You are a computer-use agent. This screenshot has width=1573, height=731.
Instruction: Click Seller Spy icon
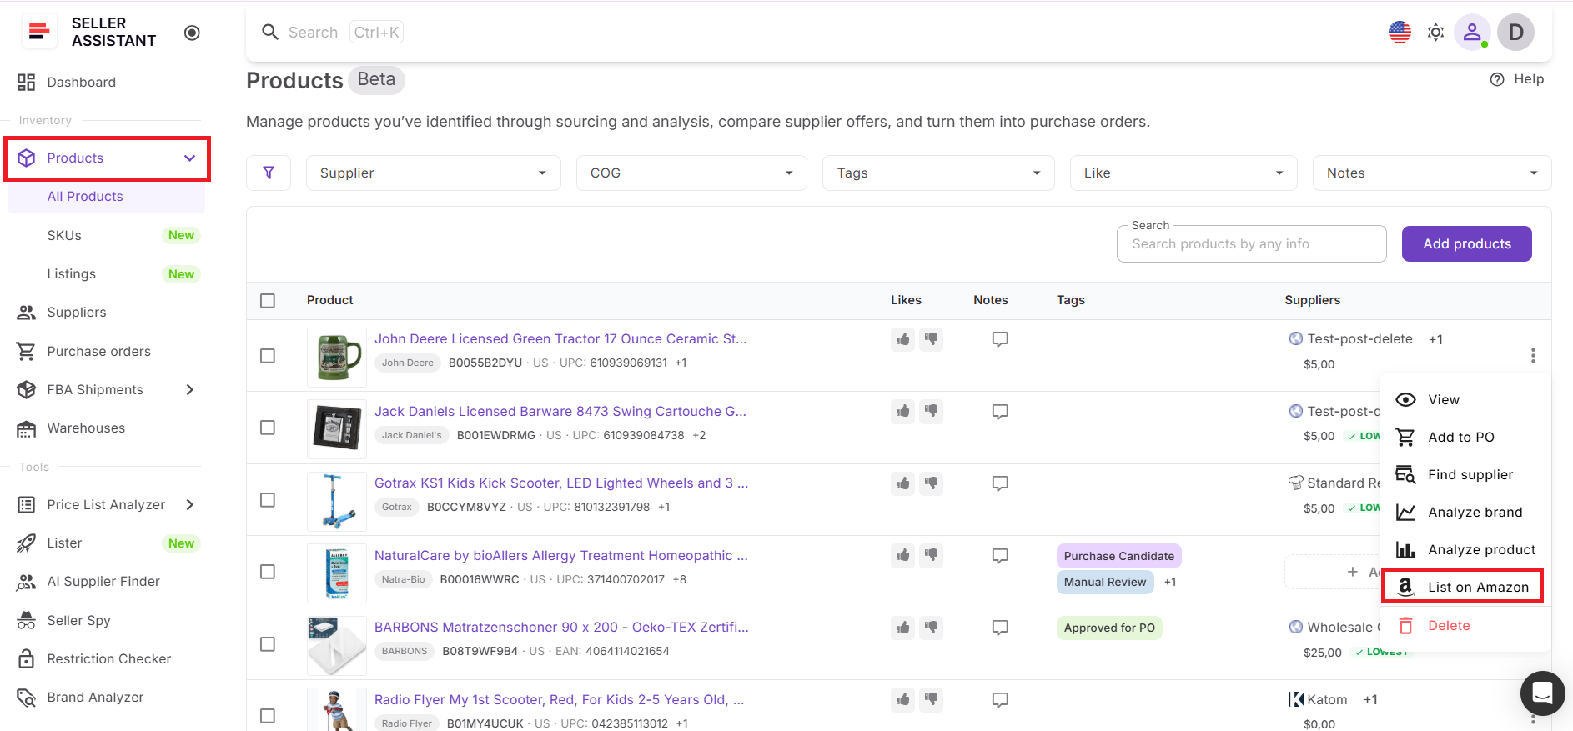tap(27, 620)
